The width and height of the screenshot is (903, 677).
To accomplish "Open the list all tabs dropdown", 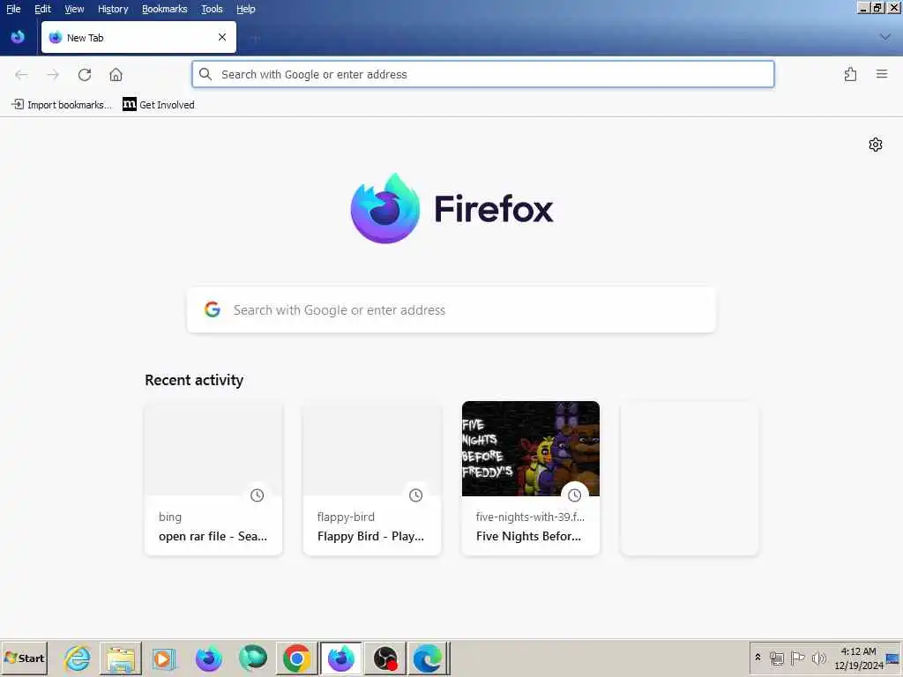I will [885, 37].
